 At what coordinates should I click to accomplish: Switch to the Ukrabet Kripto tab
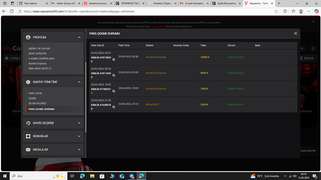[163, 3]
